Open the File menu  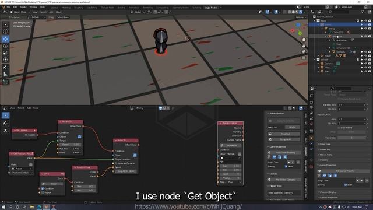[9, 7]
